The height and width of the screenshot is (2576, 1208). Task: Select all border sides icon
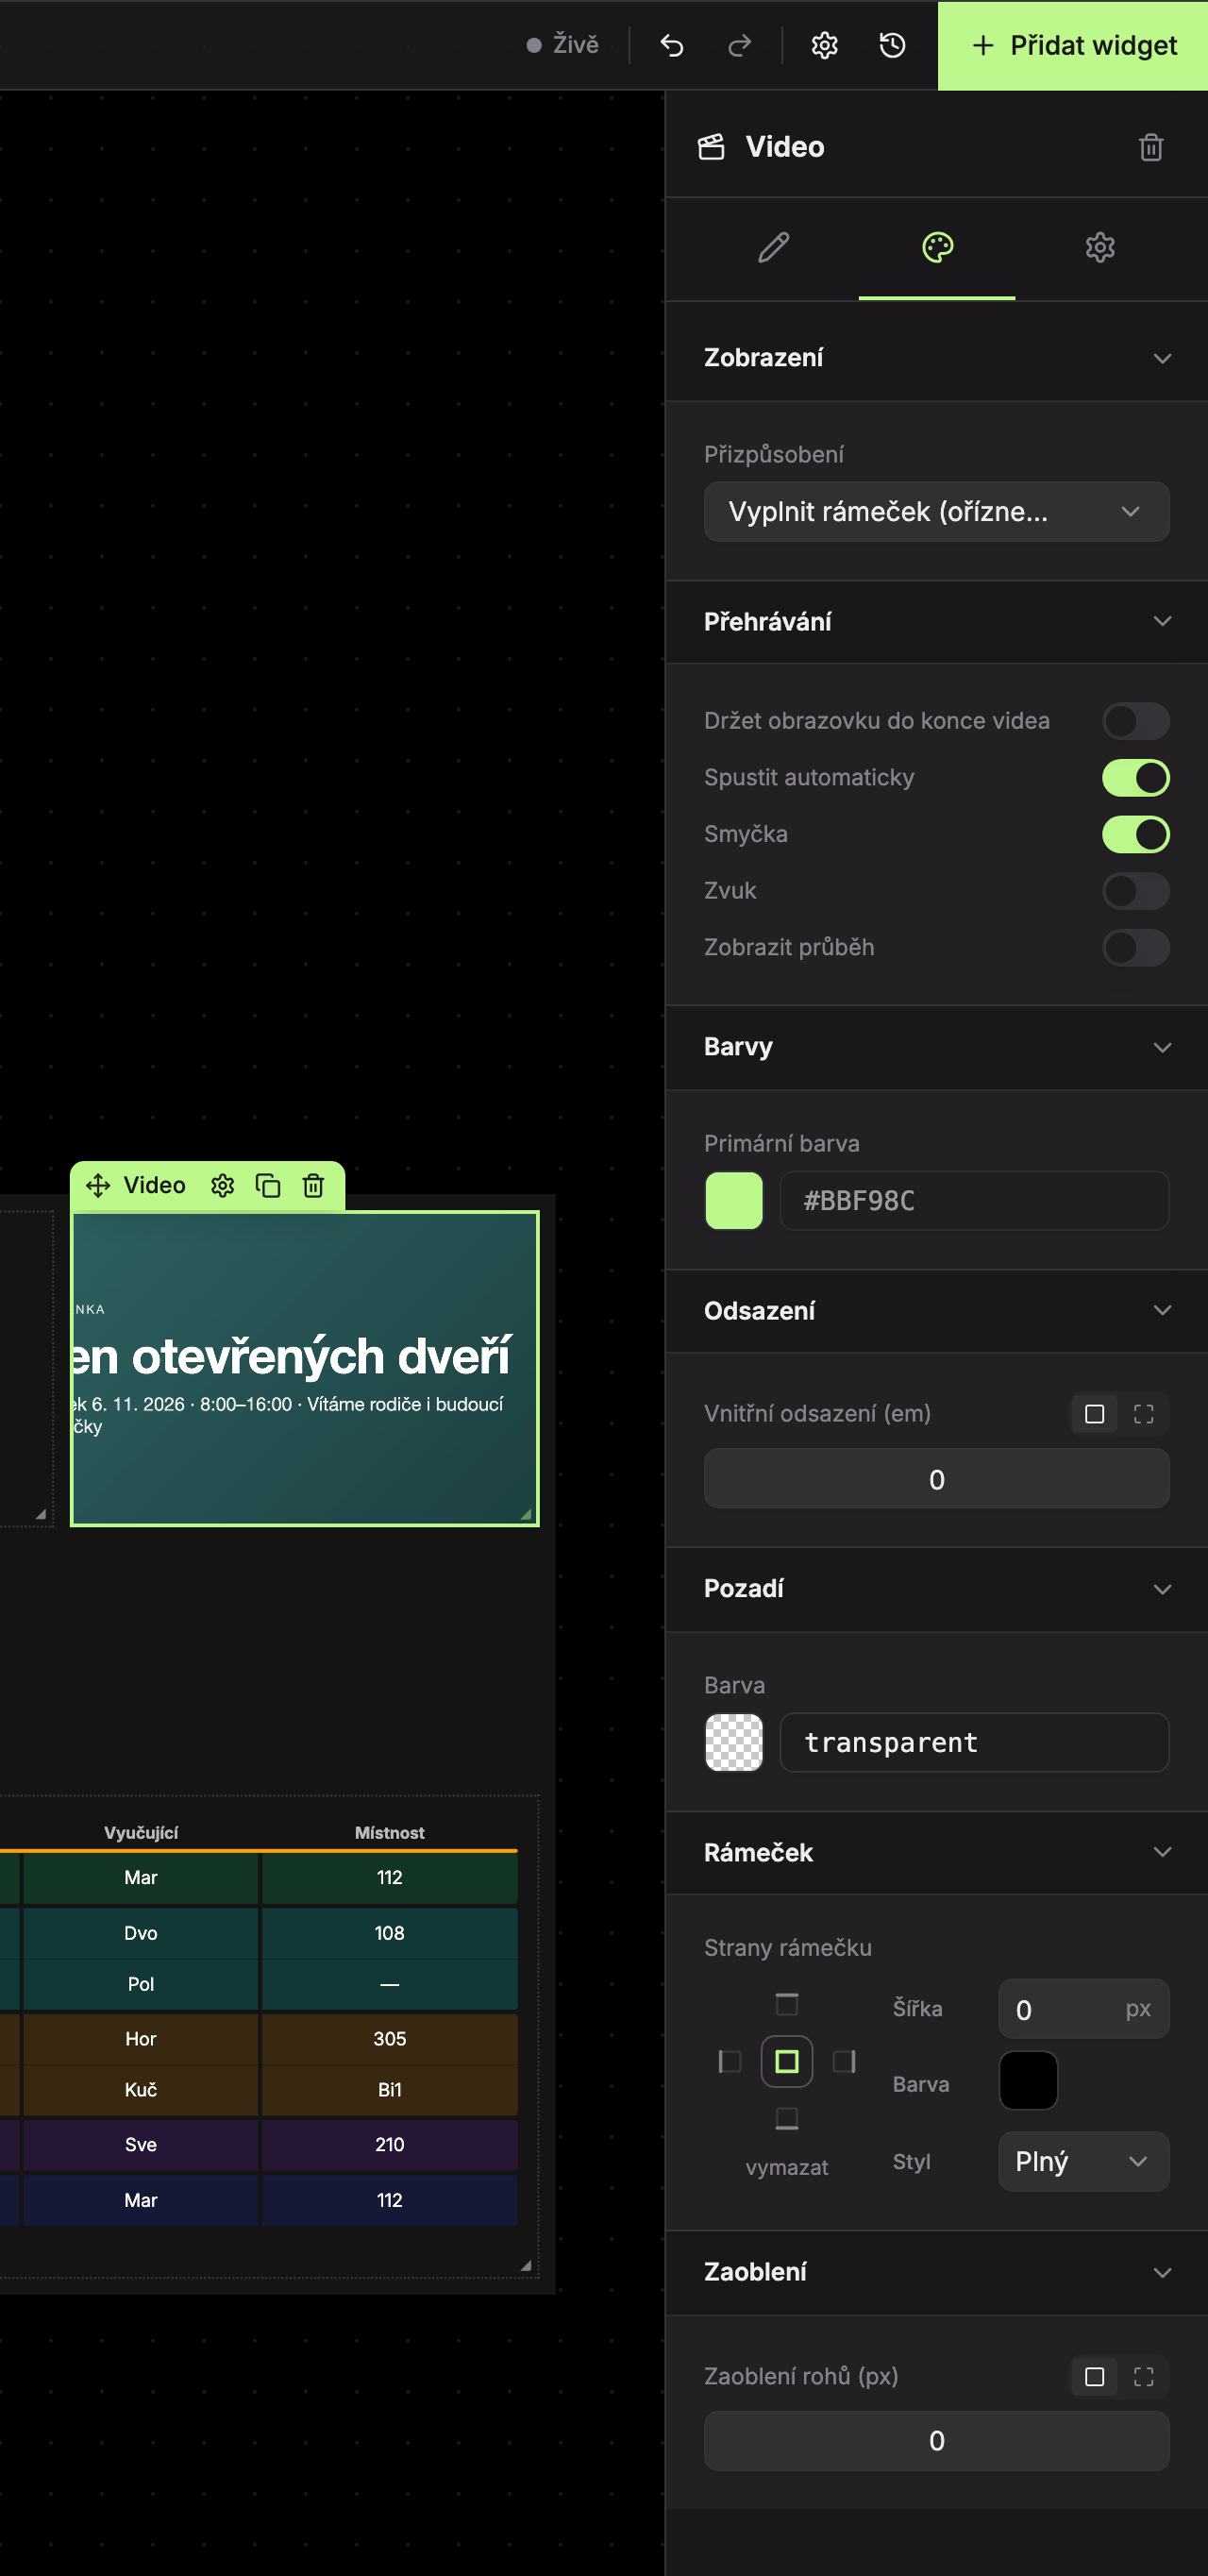pos(787,2061)
